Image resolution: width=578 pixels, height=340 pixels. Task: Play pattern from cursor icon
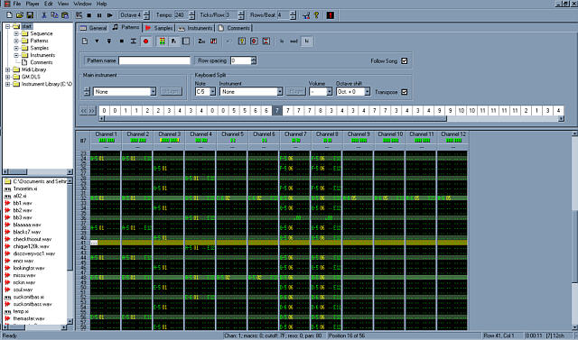coord(109,41)
